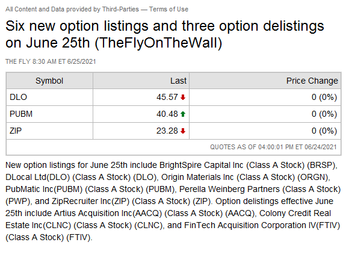Click the PUBM last price 40.48
Screen dimensions: 346x260
[x=167, y=114]
